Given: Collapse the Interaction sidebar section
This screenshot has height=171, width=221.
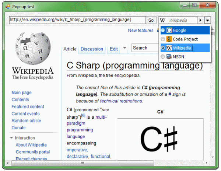Looking at the screenshot, I should click(11, 138).
